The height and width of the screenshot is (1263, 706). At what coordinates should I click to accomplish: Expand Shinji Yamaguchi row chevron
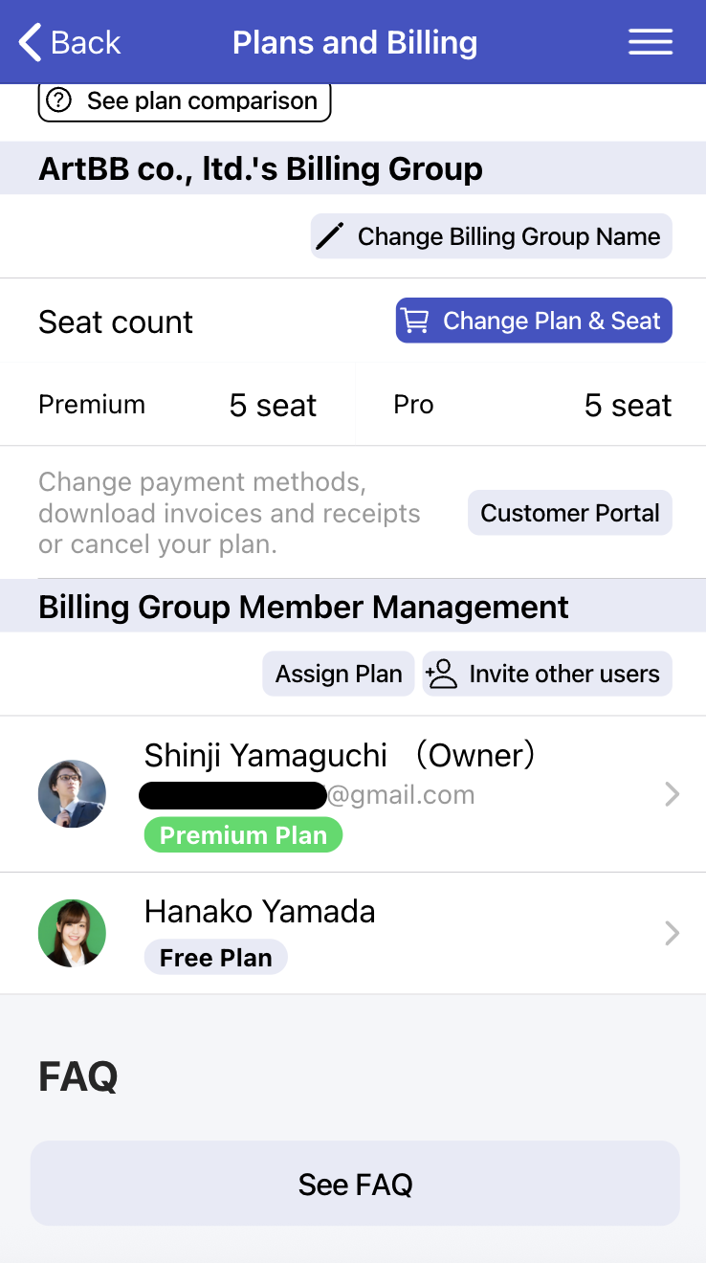tap(672, 794)
